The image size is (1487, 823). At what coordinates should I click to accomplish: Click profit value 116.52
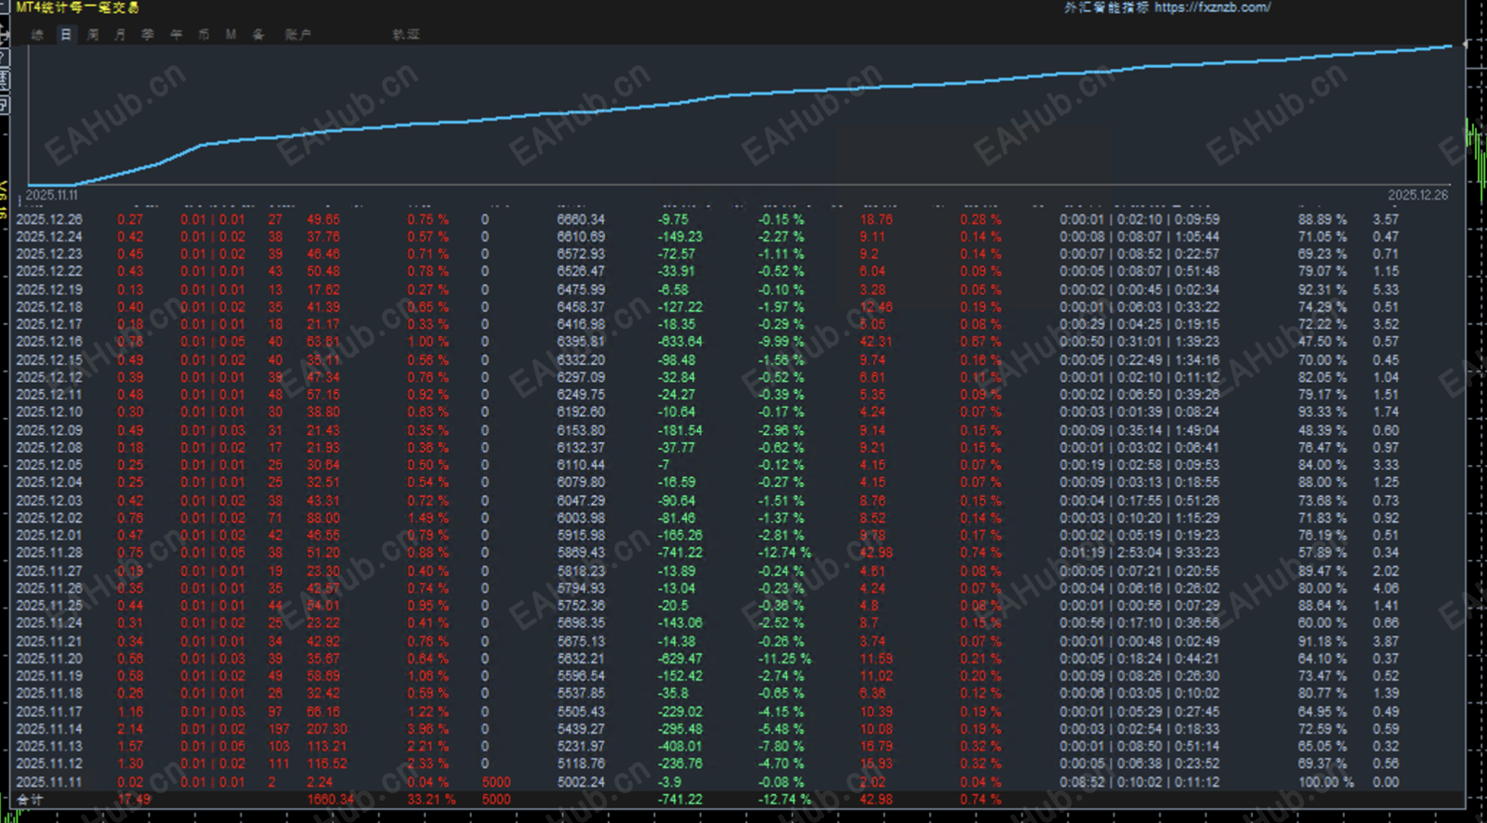[x=327, y=764]
